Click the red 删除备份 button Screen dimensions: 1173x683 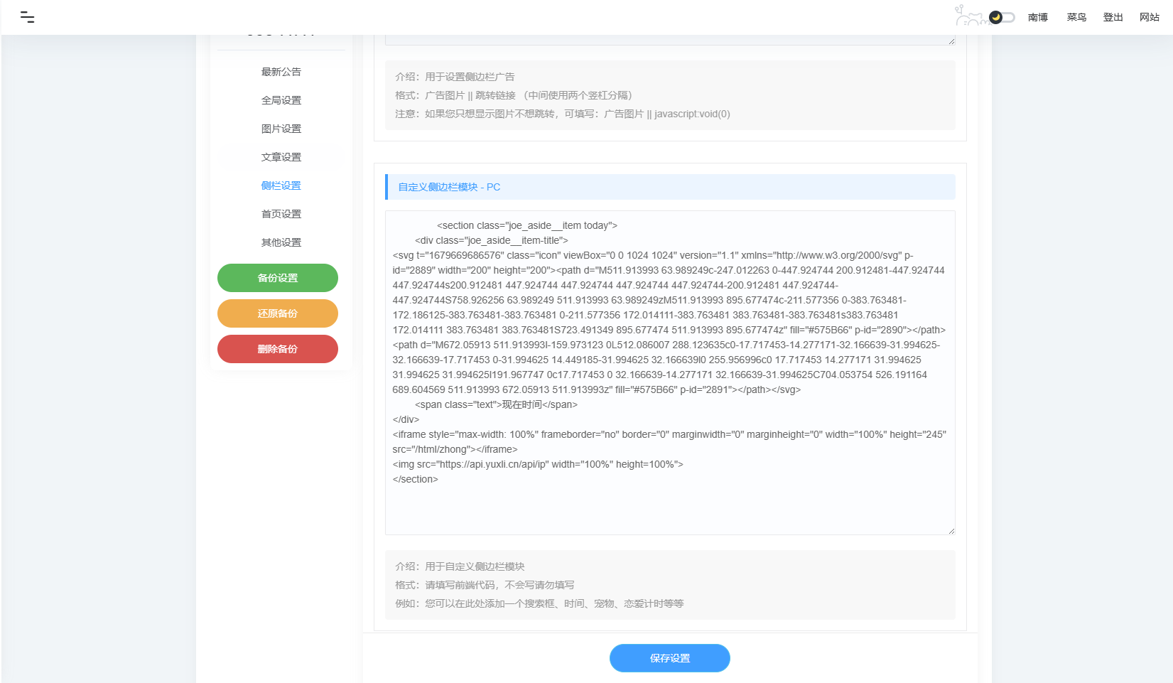277,349
